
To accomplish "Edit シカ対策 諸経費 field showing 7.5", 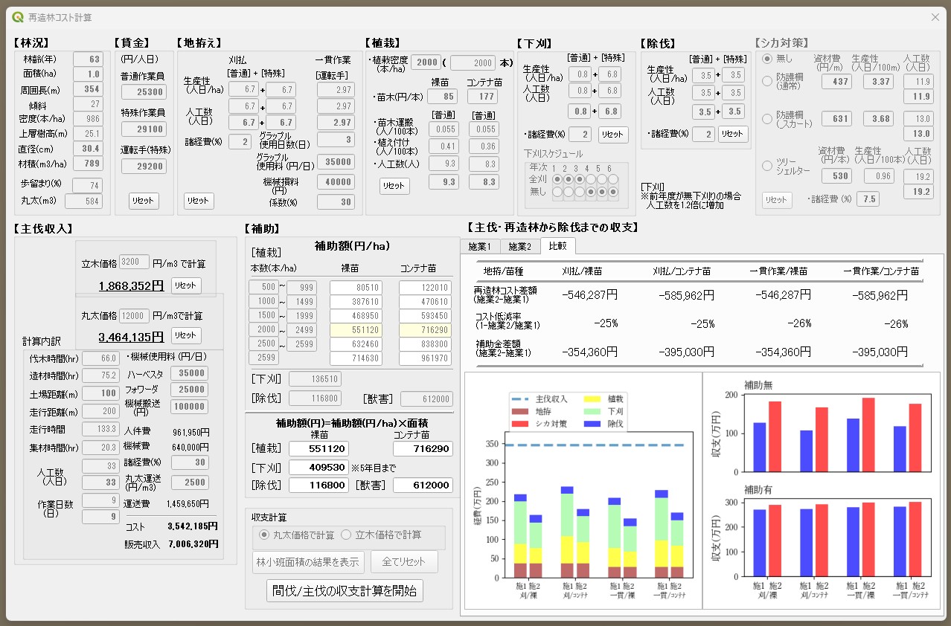I will [x=867, y=199].
